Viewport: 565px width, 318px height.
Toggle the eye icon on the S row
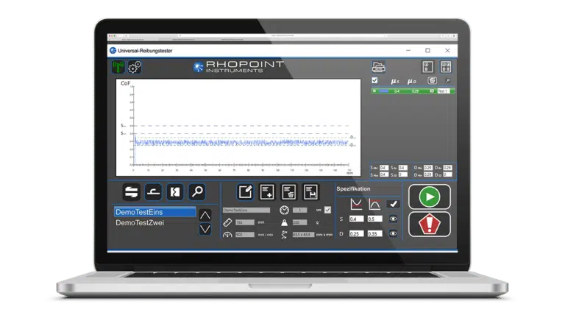click(394, 219)
